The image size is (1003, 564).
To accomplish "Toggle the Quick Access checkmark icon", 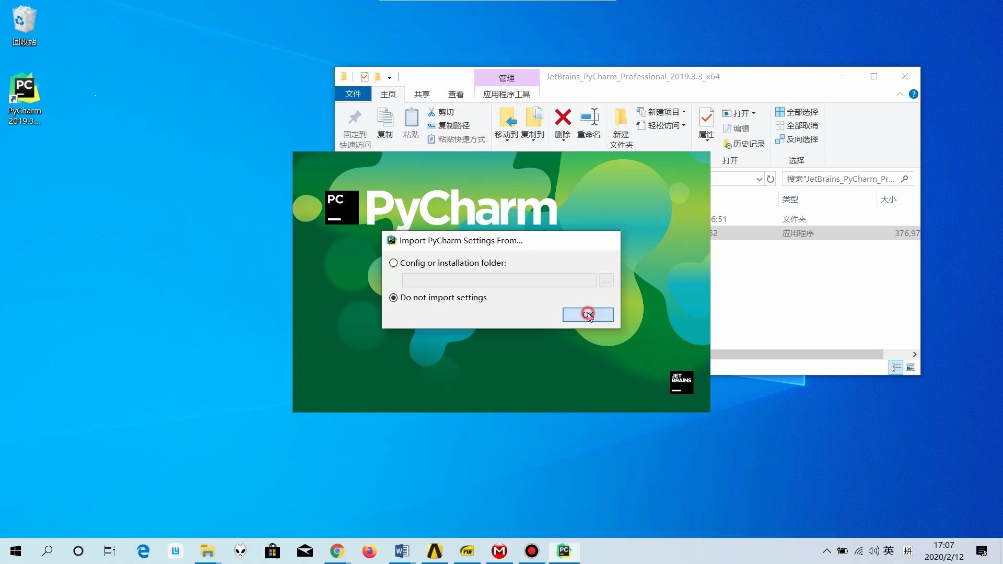I will click(x=364, y=77).
